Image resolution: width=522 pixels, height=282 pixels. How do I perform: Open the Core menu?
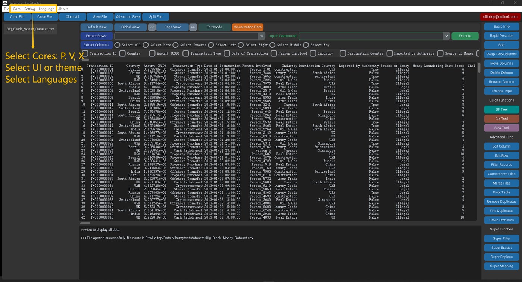tap(16, 9)
